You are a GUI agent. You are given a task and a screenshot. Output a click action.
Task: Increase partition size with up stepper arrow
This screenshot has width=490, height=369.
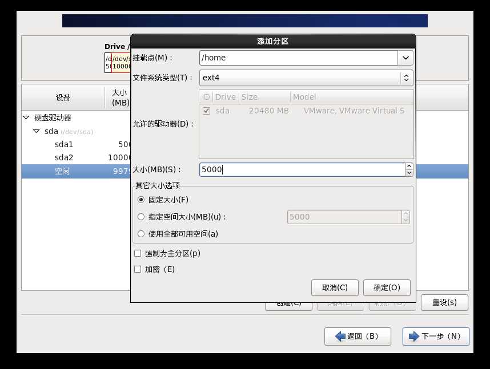tap(409, 167)
